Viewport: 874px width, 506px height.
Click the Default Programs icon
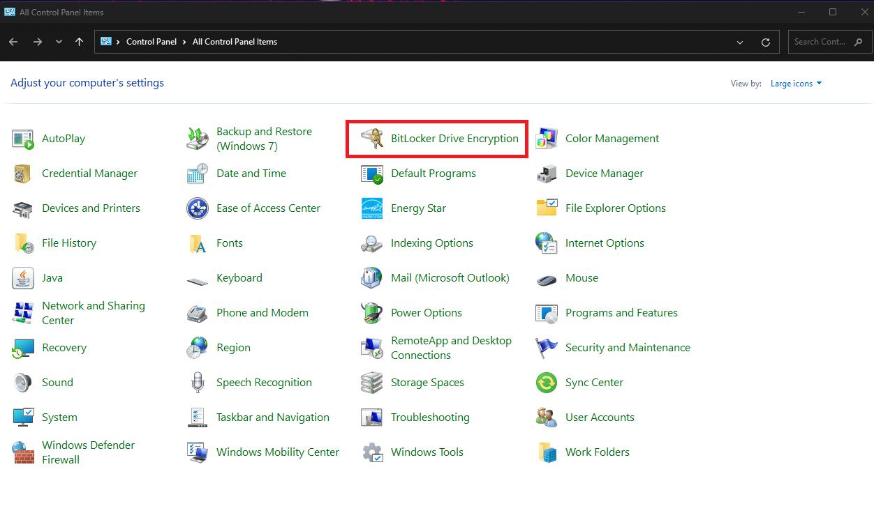(x=372, y=174)
